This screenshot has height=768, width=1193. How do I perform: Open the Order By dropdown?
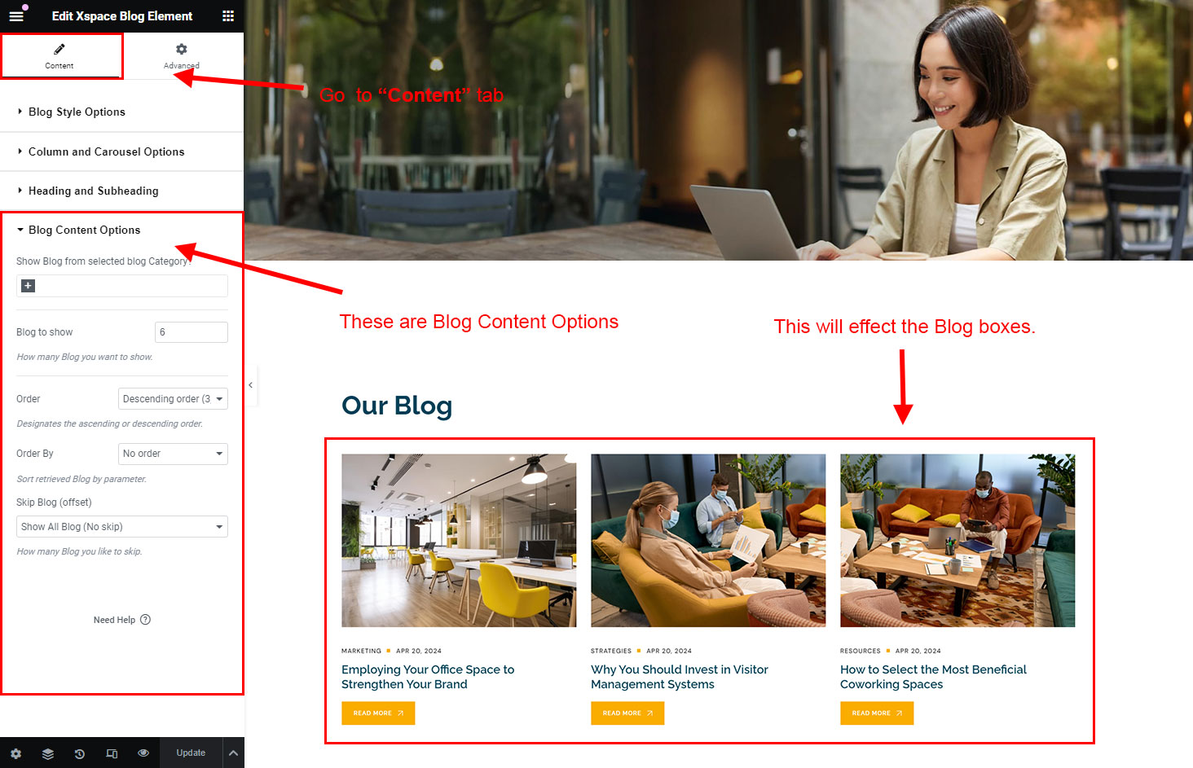pyautogui.click(x=173, y=454)
